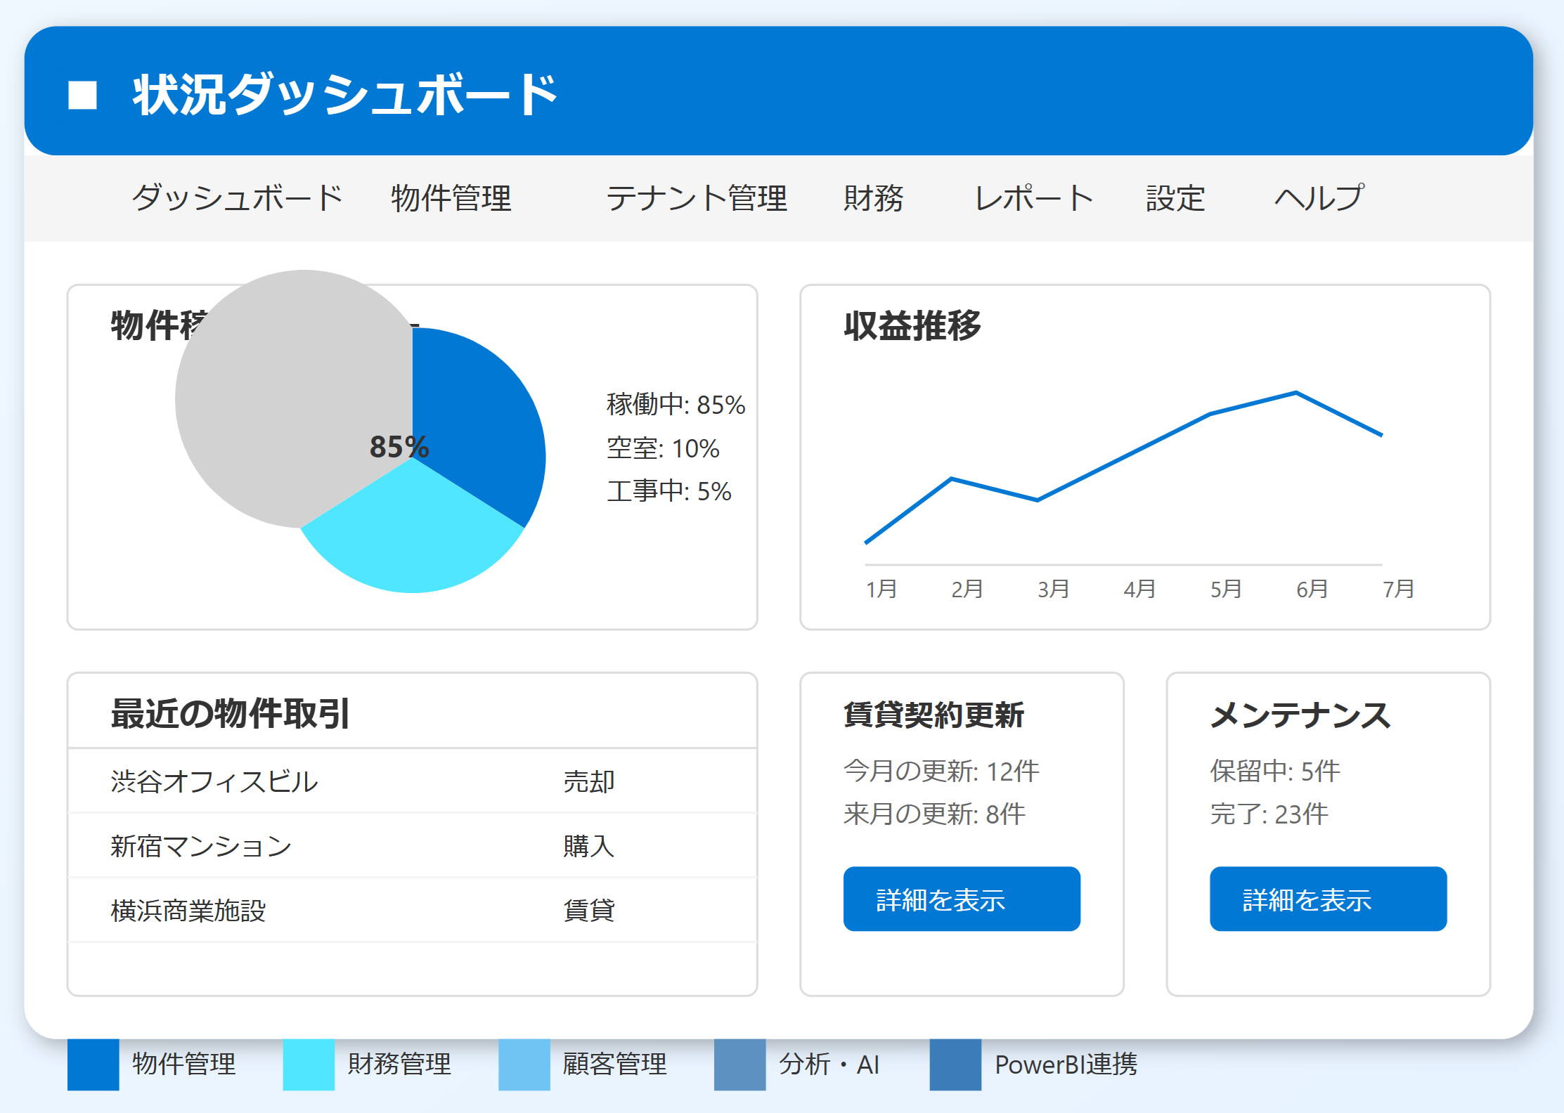Select the 物件管理 legend color square
The height and width of the screenshot is (1113, 1564).
click(x=92, y=1065)
